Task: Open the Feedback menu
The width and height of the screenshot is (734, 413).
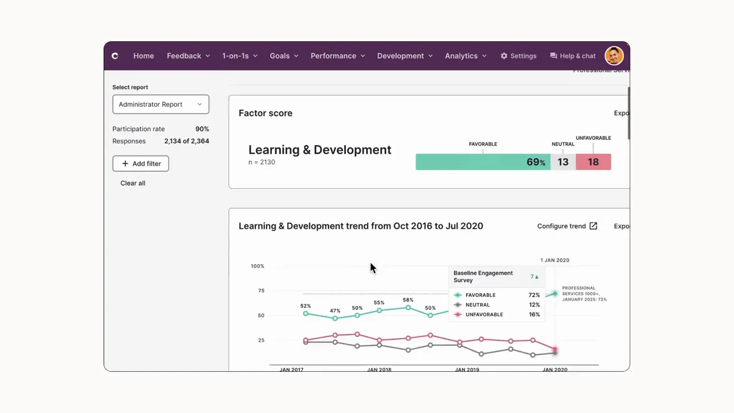Action: (184, 56)
